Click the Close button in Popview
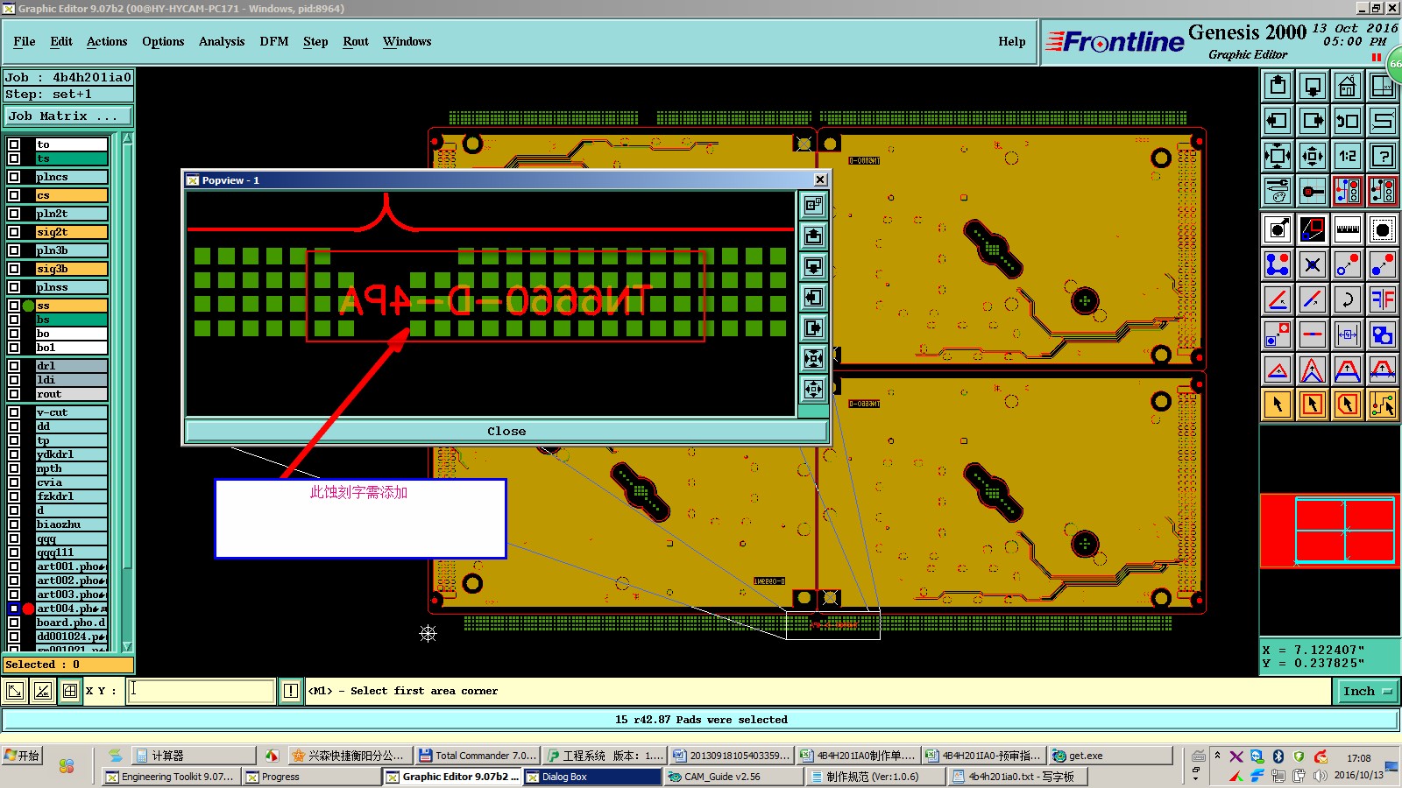 506,431
